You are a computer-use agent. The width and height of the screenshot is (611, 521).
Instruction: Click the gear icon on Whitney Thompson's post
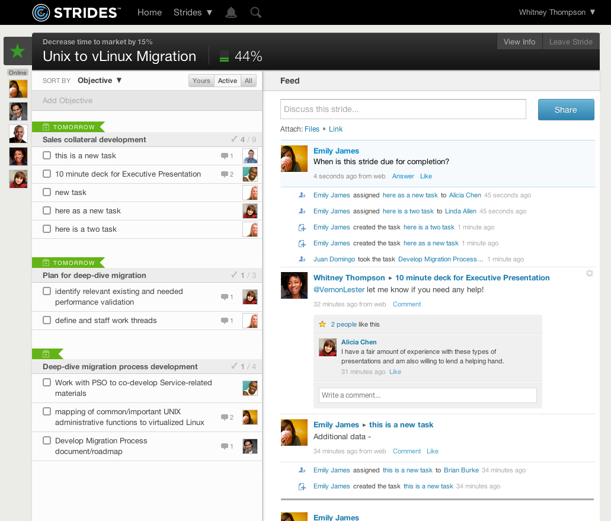[x=590, y=274]
